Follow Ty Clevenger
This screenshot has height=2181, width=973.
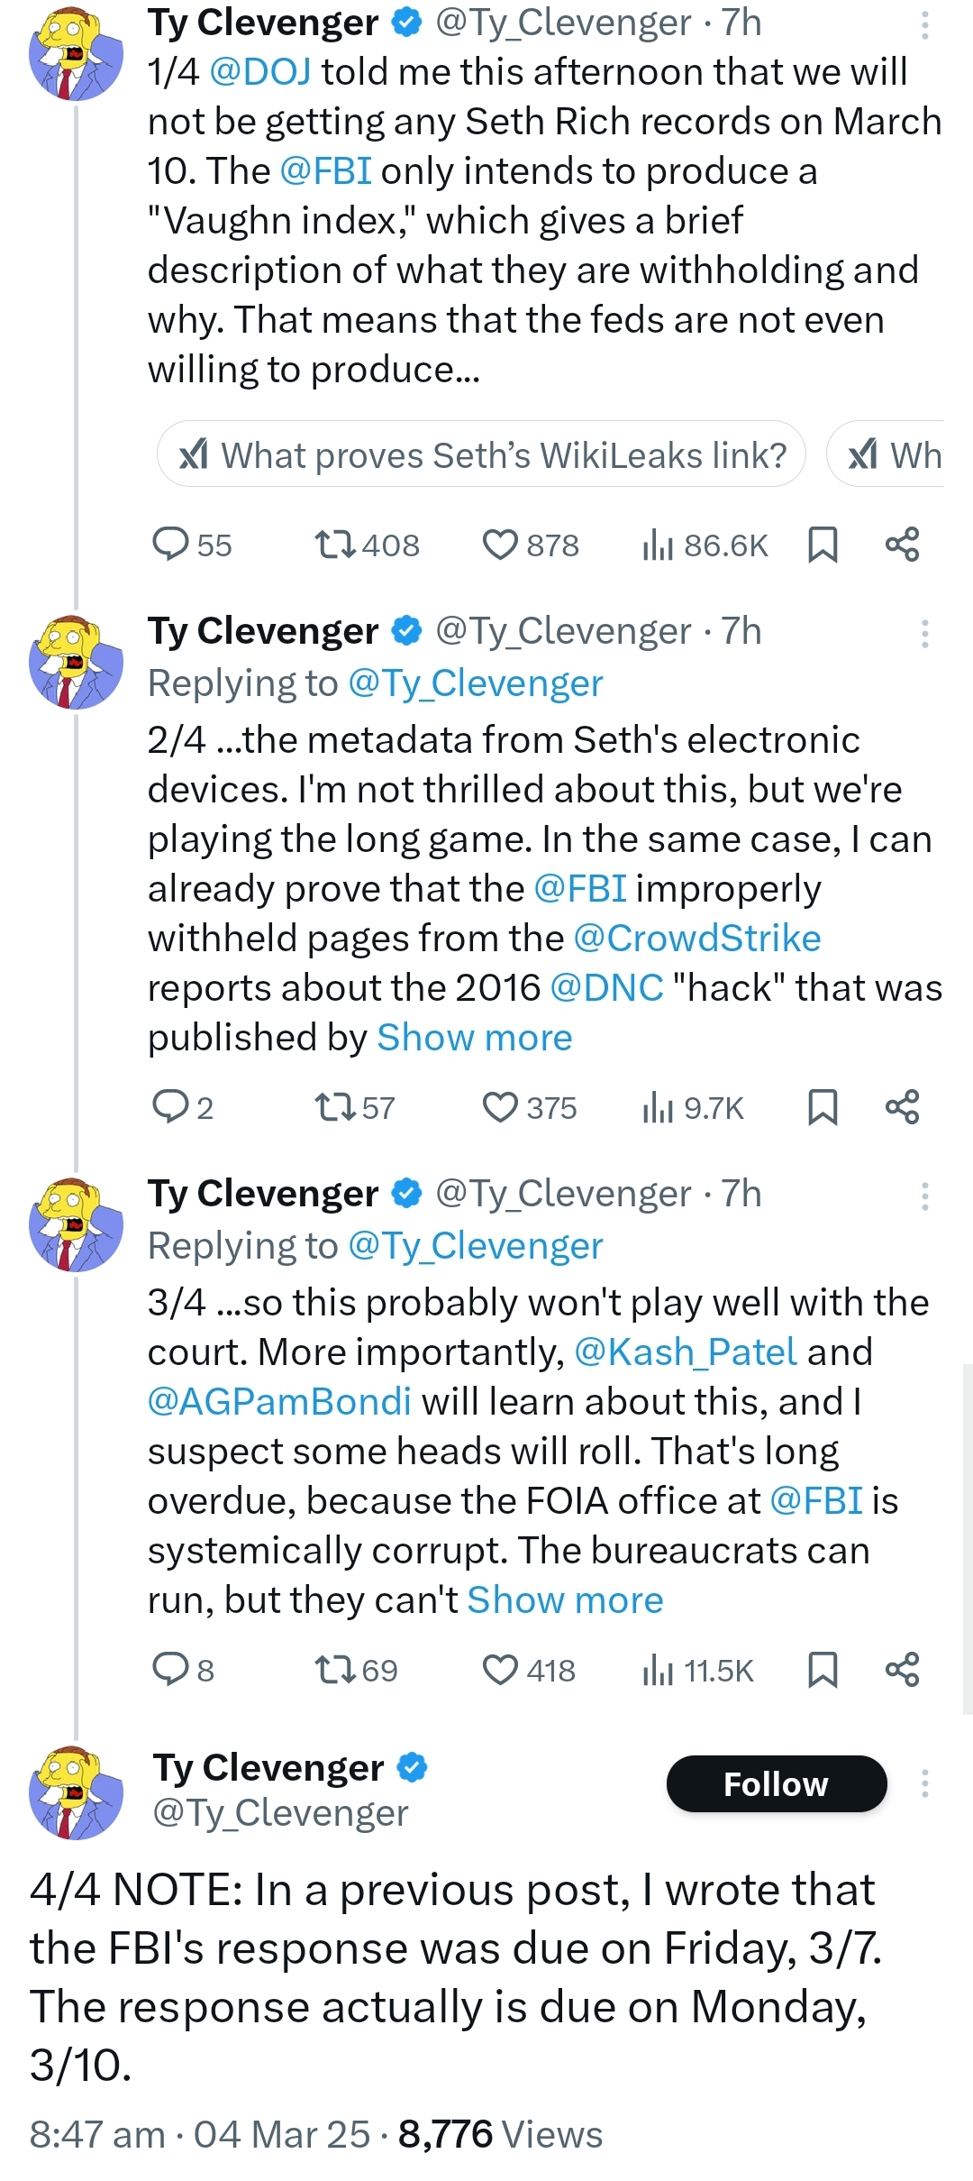tap(776, 1783)
